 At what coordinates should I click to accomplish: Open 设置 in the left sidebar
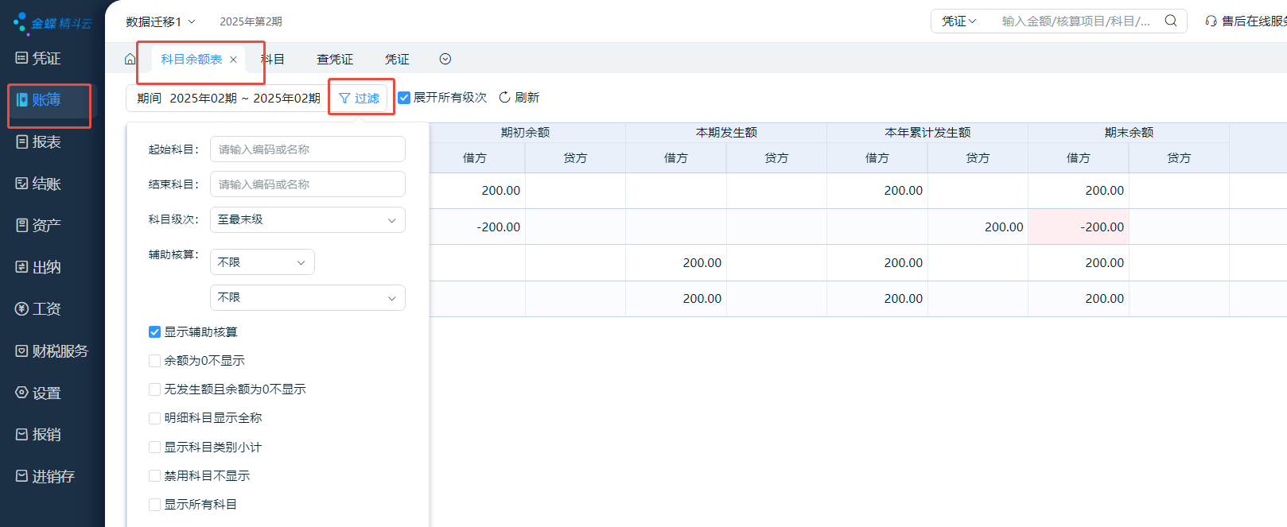[46, 393]
